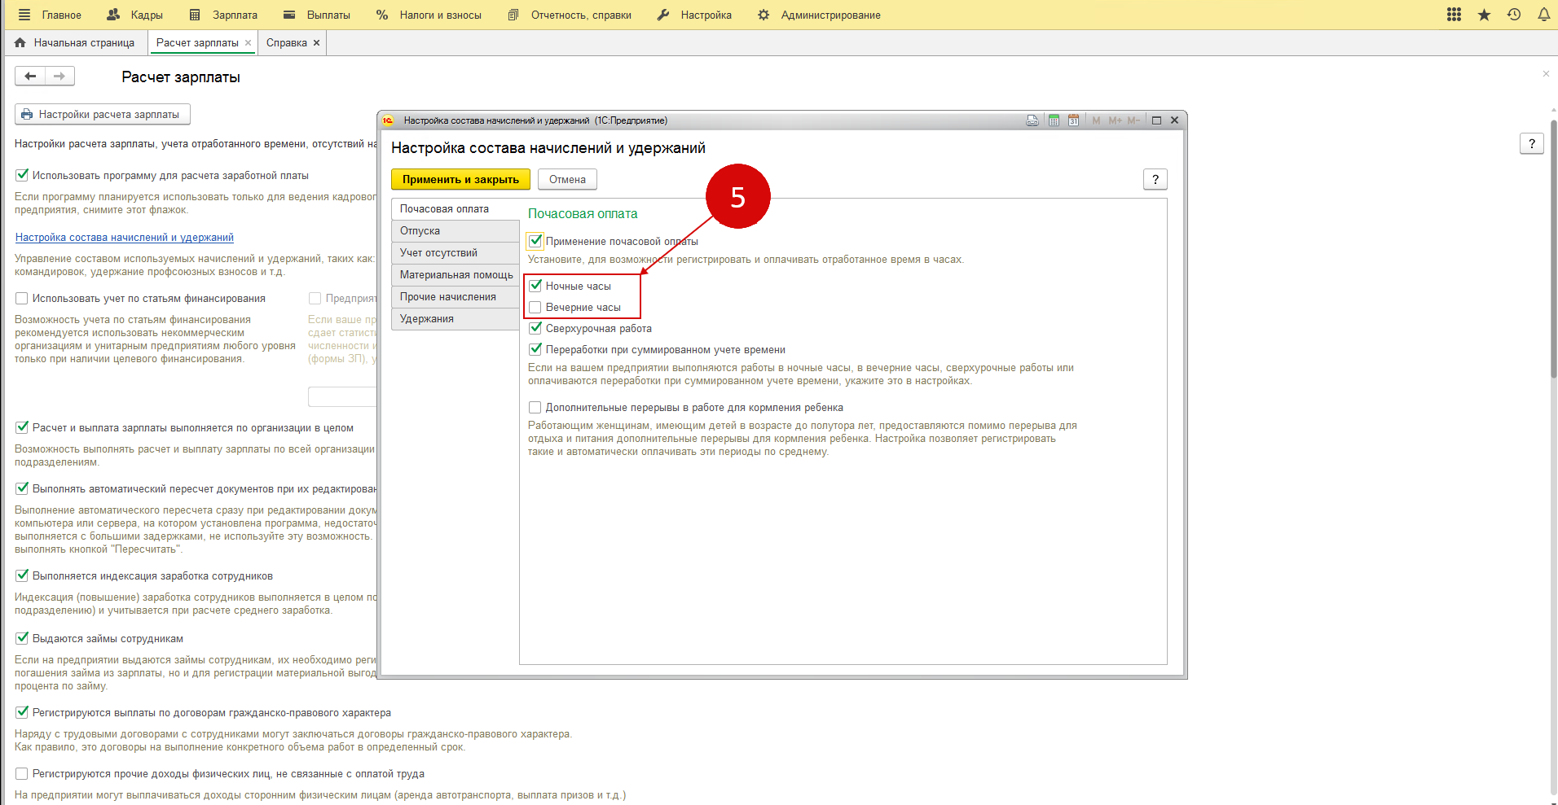Open the Кадры menu
This screenshot has width=1558, height=805.
[135, 15]
